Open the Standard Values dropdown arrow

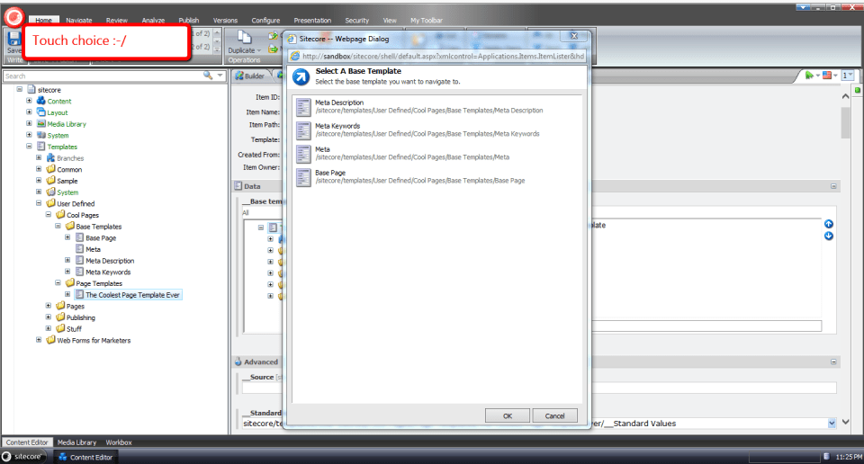[x=832, y=424]
